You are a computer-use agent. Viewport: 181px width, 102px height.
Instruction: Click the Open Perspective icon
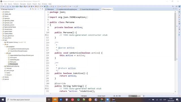tap(176, 7)
